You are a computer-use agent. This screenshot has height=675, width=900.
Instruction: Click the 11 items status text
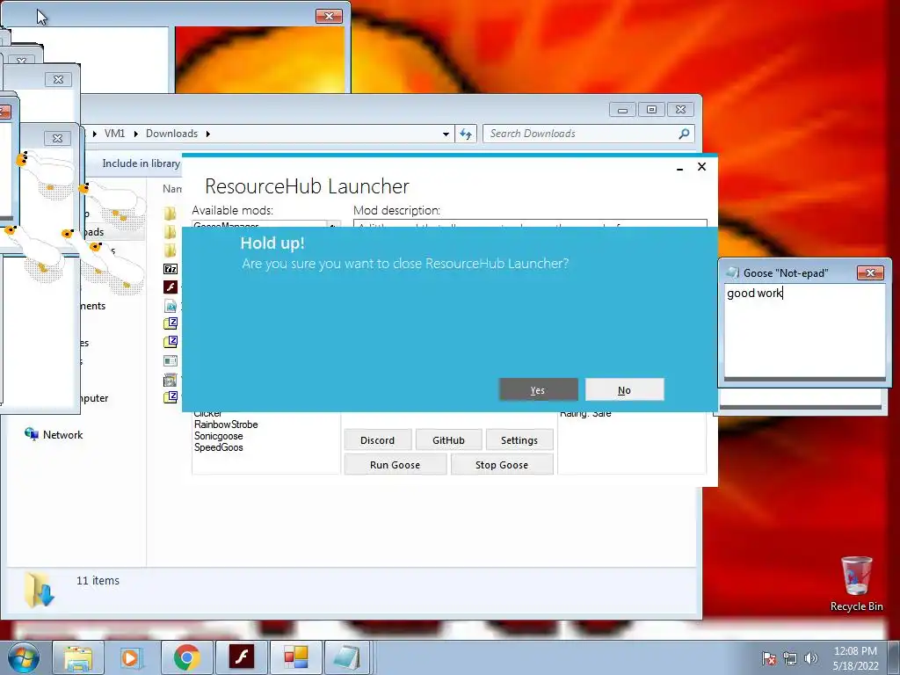(98, 581)
